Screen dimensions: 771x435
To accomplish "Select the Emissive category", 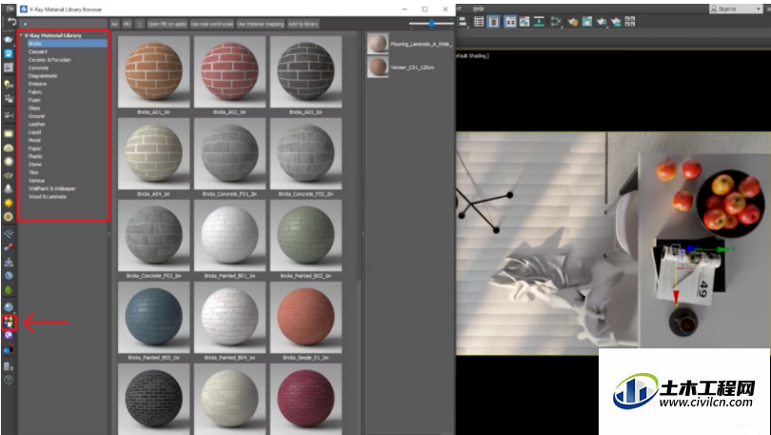I will tap(37, 84).
